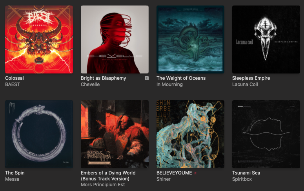Go to artist Chevelle
Image resolution: width=304 pixels, height=191 pixels.
90,84
